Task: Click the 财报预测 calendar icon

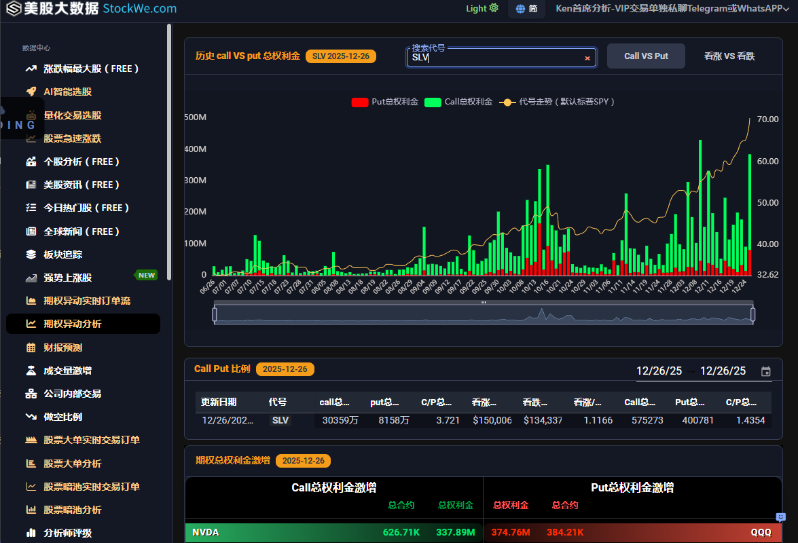Action: tap(31, 348)
